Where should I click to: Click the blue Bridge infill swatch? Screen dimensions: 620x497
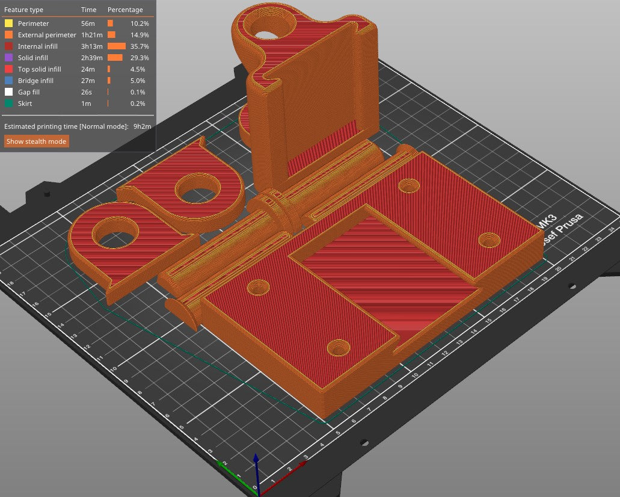tap(8, 81)
